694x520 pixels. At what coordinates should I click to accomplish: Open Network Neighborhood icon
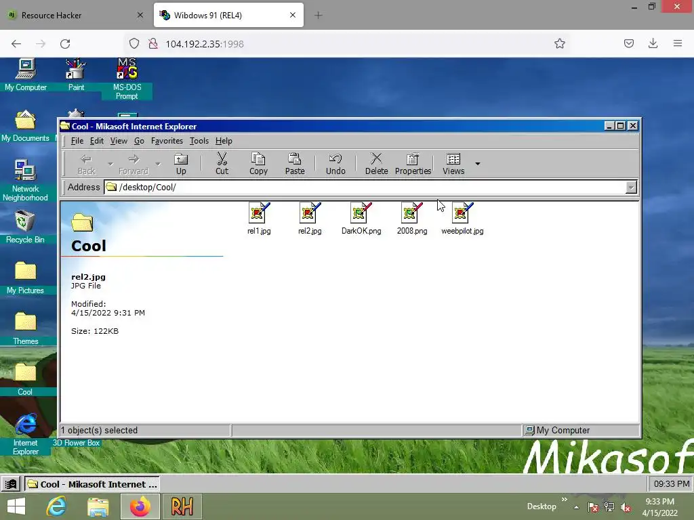coord(25,180)
